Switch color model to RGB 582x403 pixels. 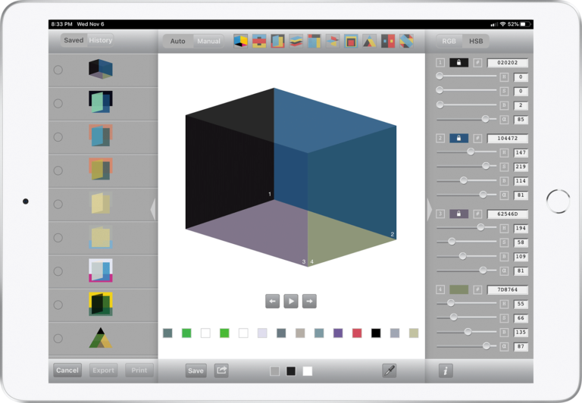click(449, 41)
